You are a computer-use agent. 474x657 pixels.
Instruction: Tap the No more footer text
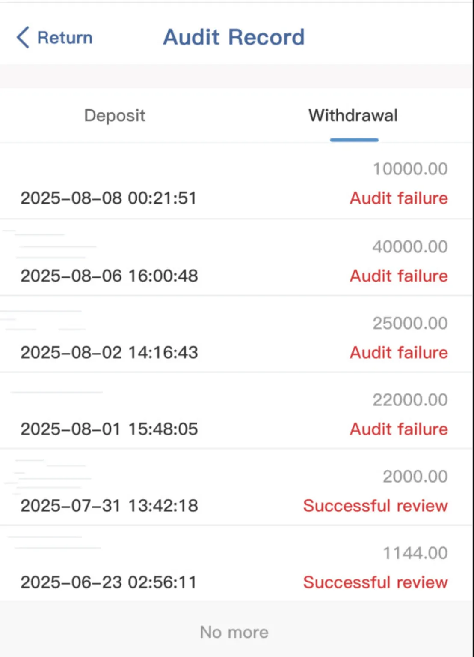pos(234,632)
